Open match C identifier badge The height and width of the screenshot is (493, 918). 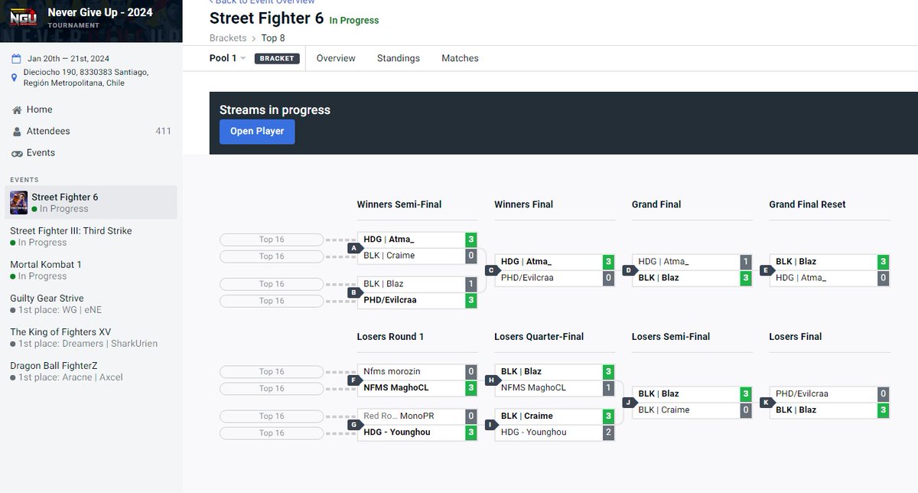[x=492, y=270]
